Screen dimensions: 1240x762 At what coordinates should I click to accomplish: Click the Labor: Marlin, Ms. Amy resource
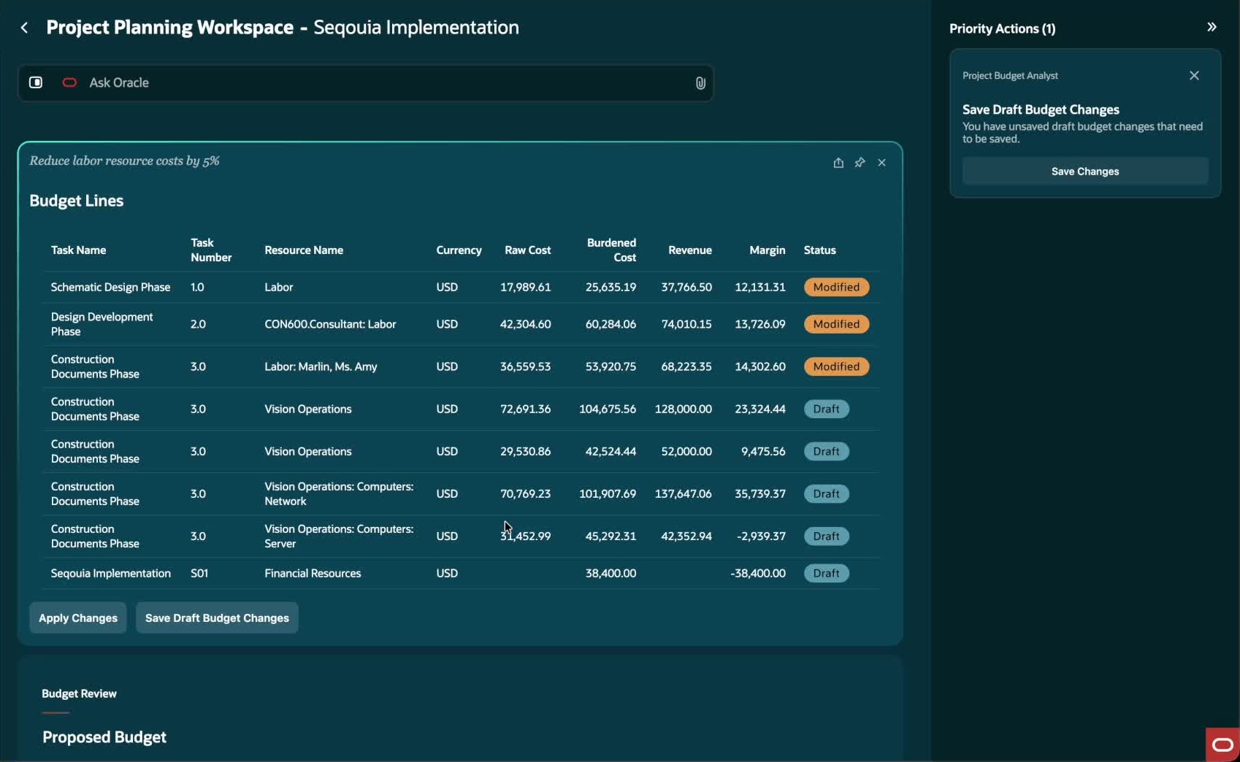point(321,366)
